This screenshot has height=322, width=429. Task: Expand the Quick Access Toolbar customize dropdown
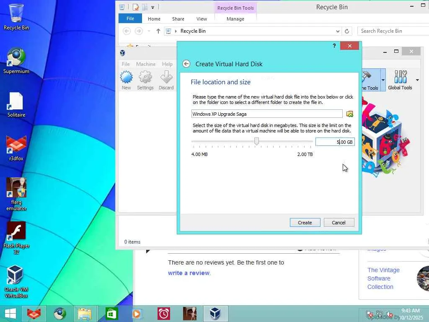click(152, 8)
